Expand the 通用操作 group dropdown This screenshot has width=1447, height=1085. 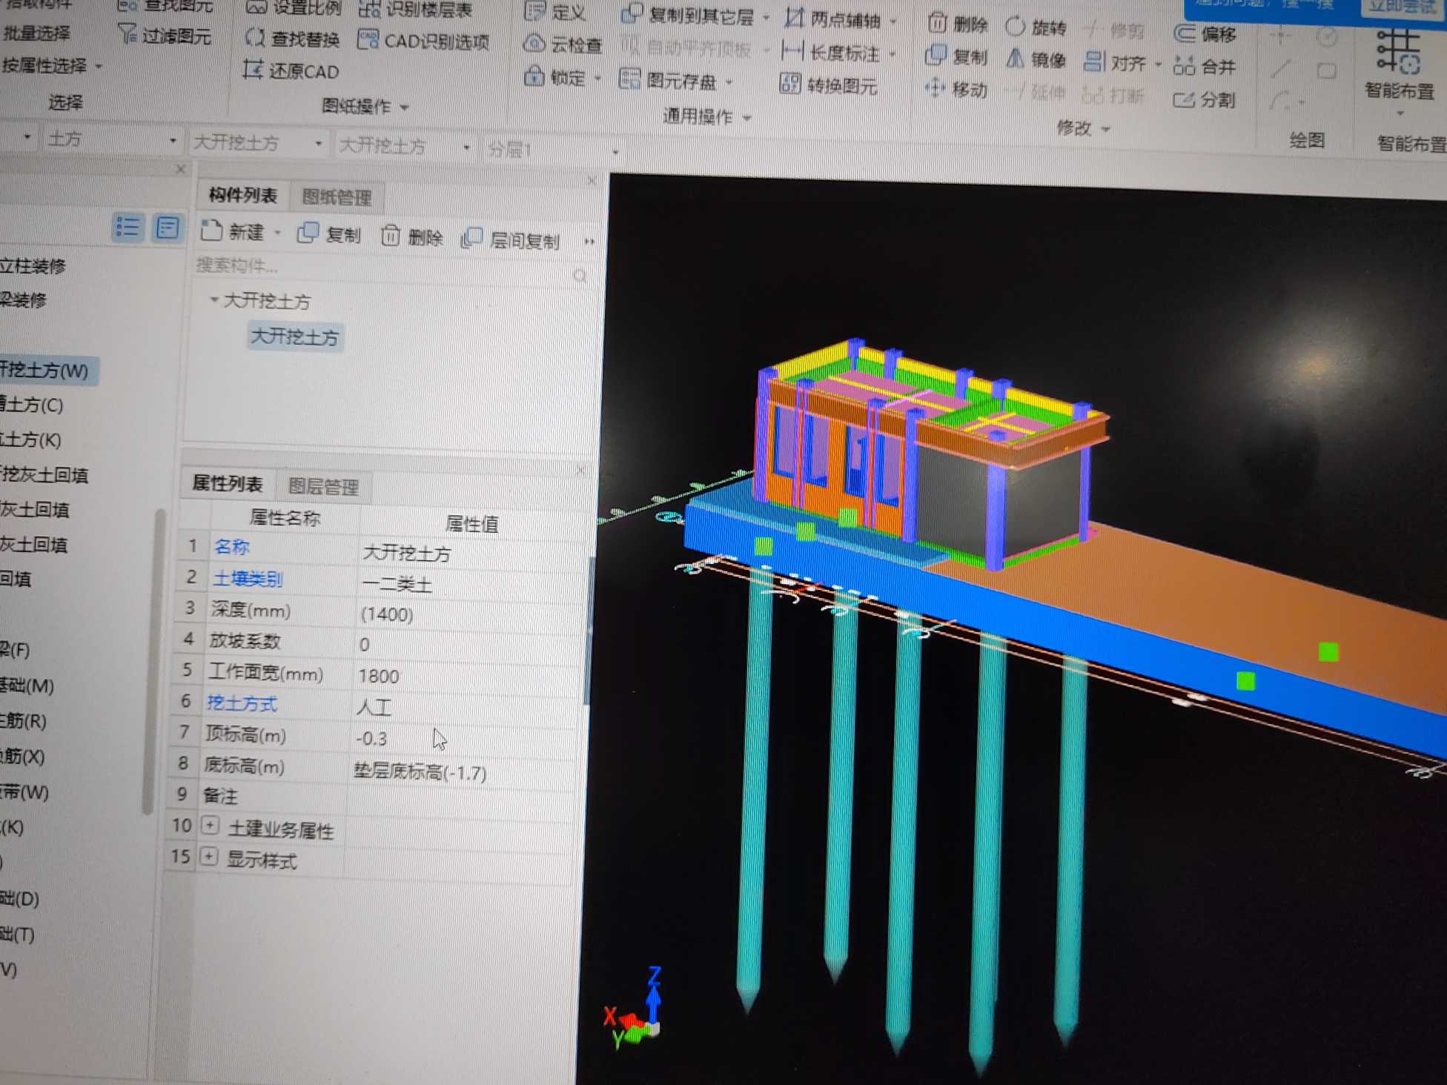(747, 118)
